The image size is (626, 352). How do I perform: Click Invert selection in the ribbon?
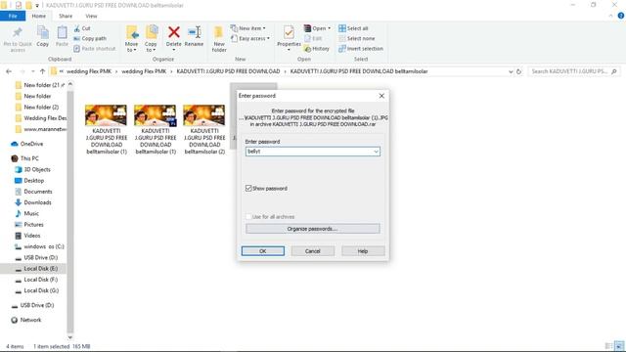pyautogui.click(x=361, y=49)
